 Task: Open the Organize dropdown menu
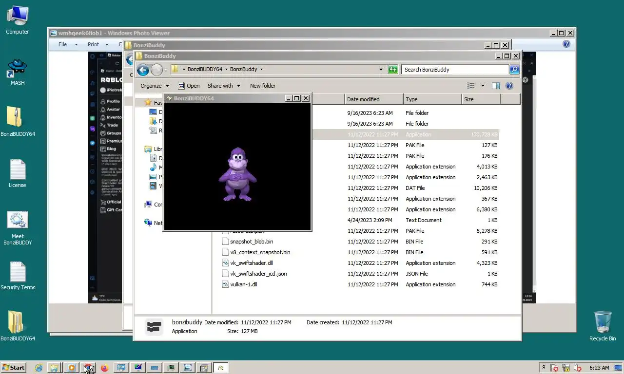[x=155, y=86]
